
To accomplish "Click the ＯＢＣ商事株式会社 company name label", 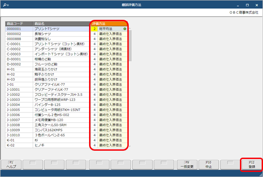I will (x=244, y=12).
